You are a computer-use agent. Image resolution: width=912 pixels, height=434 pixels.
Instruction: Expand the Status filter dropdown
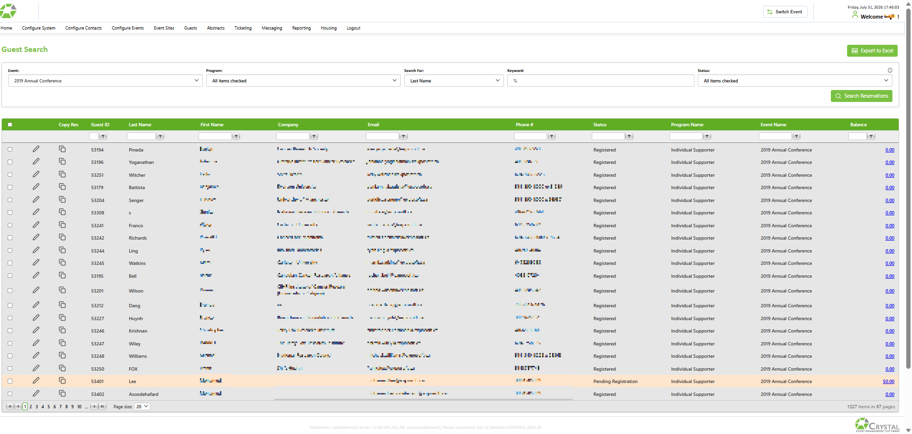point(795,81)
